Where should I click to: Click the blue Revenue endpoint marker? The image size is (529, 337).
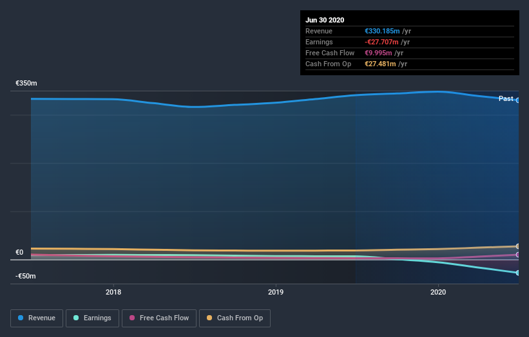coord(518,100)
